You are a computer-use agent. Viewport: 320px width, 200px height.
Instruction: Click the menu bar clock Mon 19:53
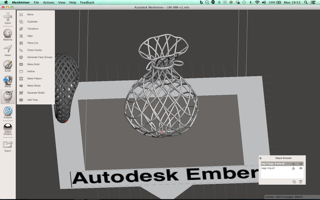click(x=292, y=2)
